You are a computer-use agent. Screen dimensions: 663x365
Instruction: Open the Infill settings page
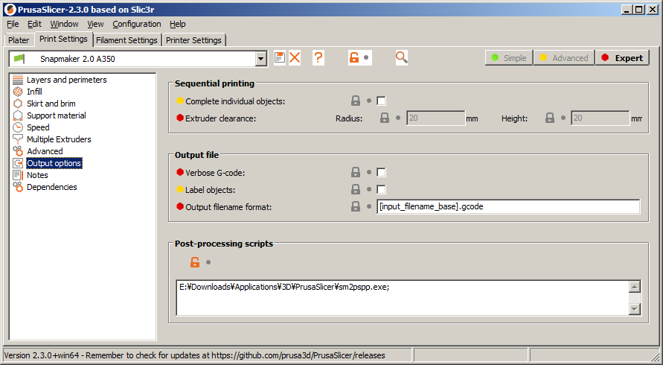click(34, 92)
